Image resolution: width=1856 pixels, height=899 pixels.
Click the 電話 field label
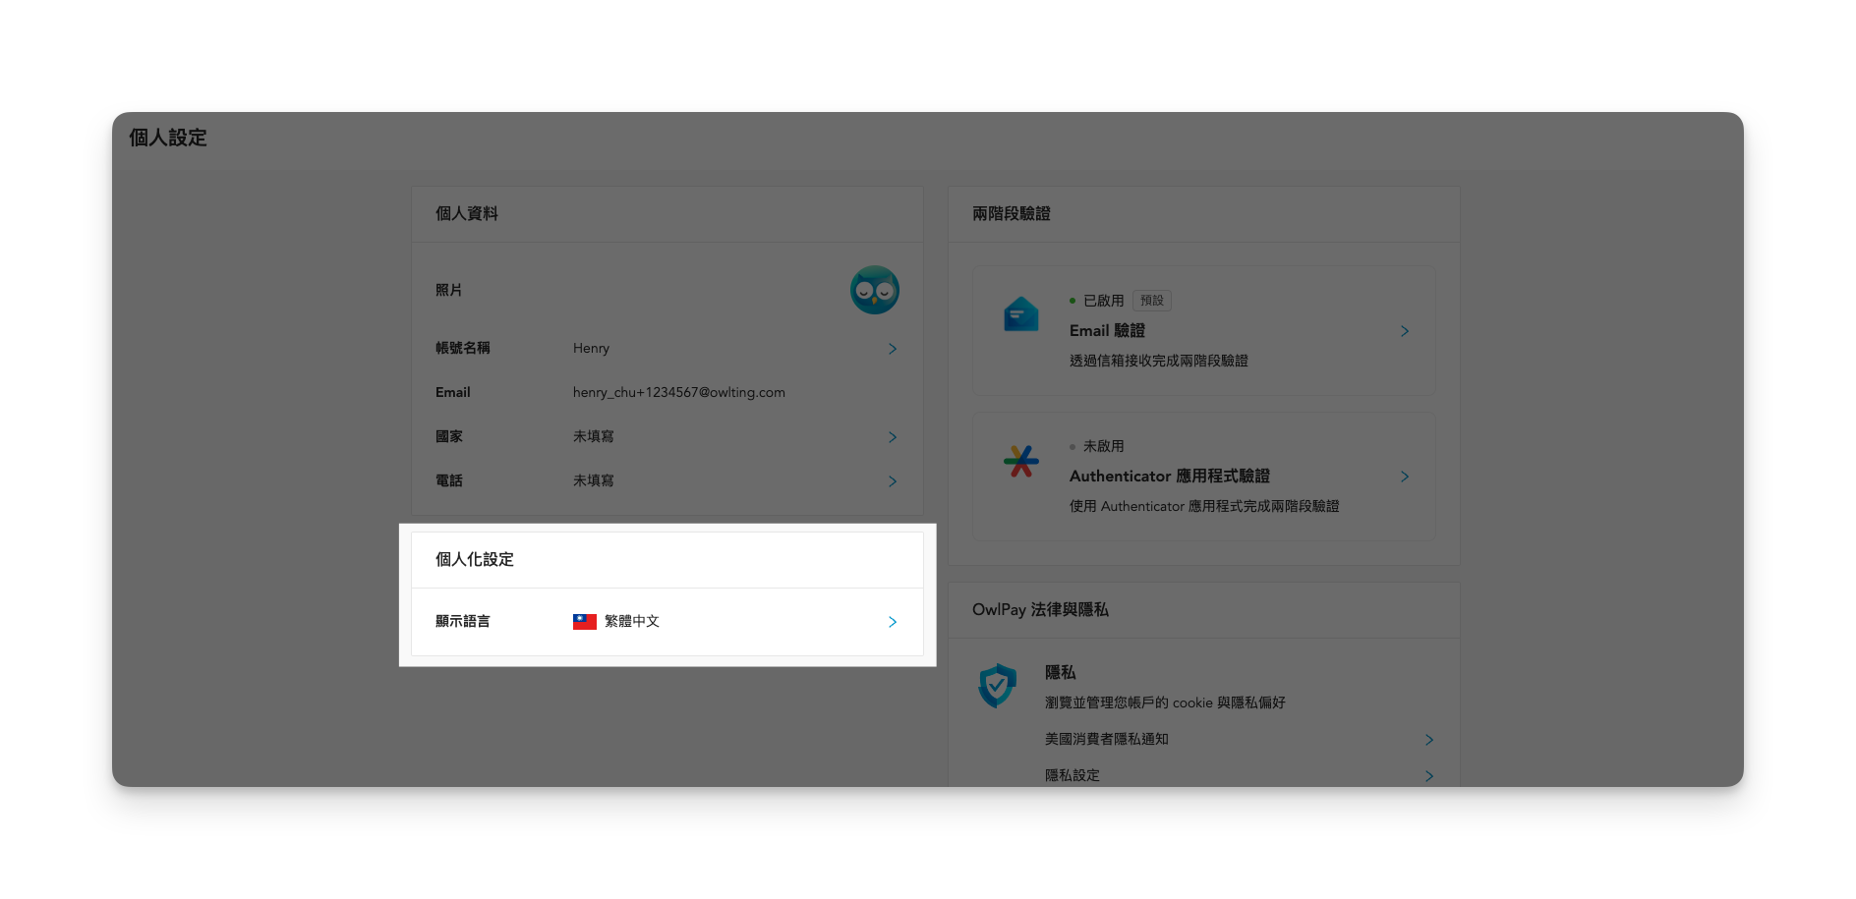449,480
